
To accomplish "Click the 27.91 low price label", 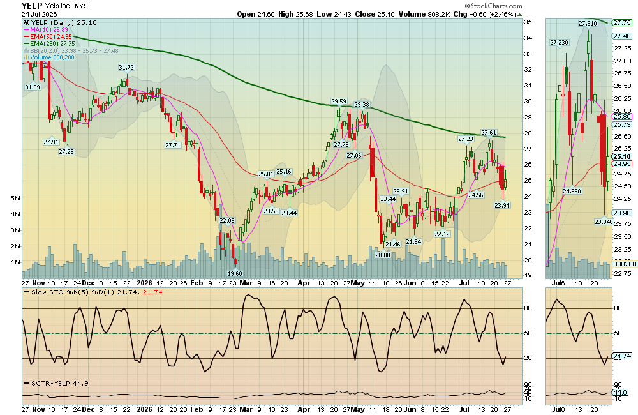I will (x=51, y=142).
